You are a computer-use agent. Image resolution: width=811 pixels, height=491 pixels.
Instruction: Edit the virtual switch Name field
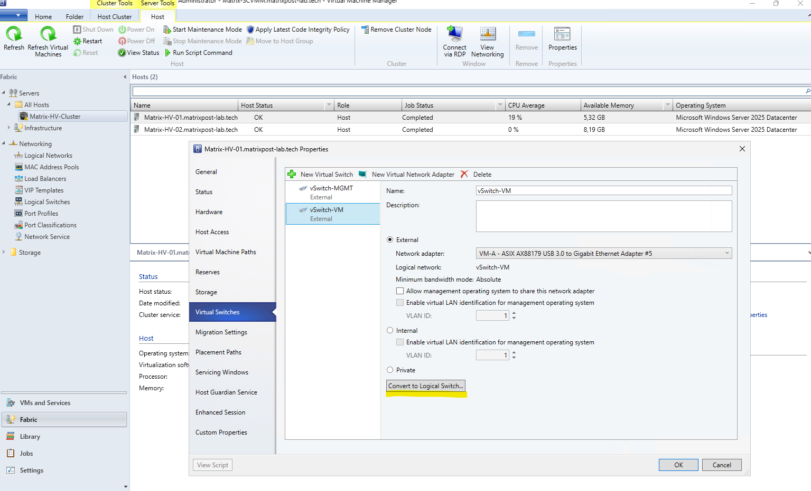tap(604, 191)
